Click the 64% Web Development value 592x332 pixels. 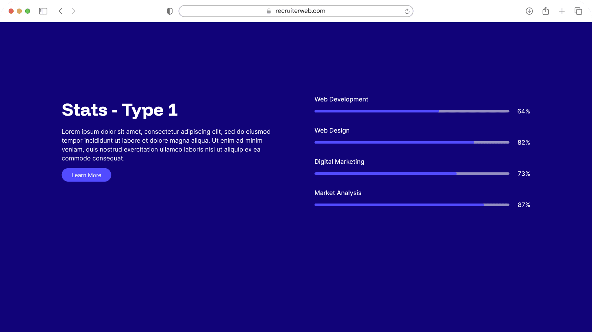pyautogui.click(x=524, y=112)
